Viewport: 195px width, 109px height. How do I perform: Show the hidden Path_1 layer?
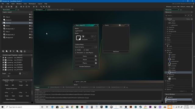tap(30, 31)
